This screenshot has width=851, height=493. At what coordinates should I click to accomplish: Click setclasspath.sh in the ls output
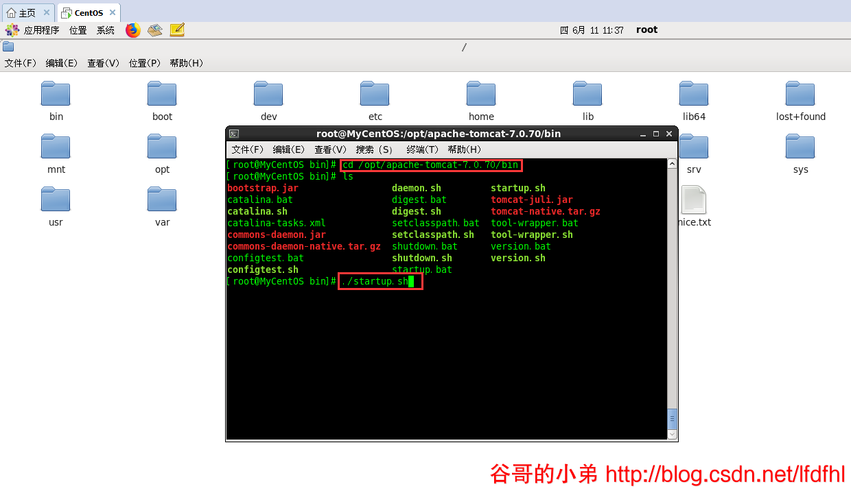point(433,235)
